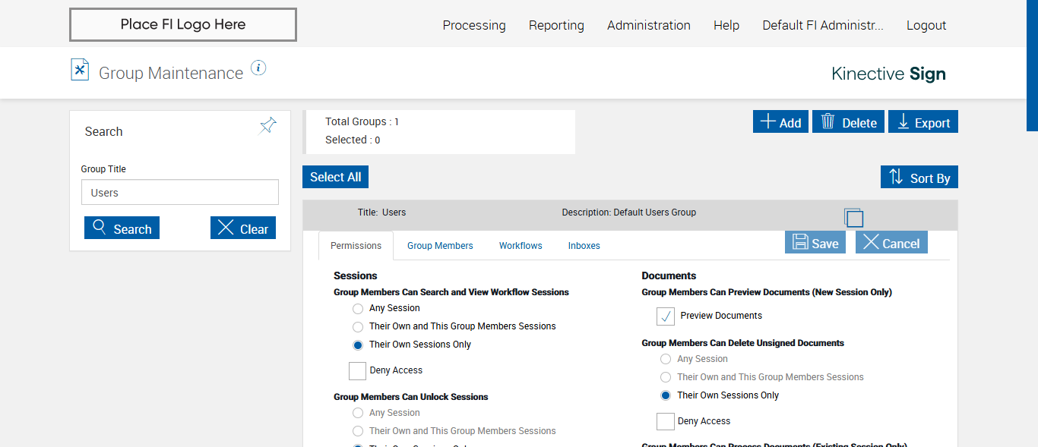Click the pin icon in Search panel
Screen dimensions: 1038x447
click(267, 126)
